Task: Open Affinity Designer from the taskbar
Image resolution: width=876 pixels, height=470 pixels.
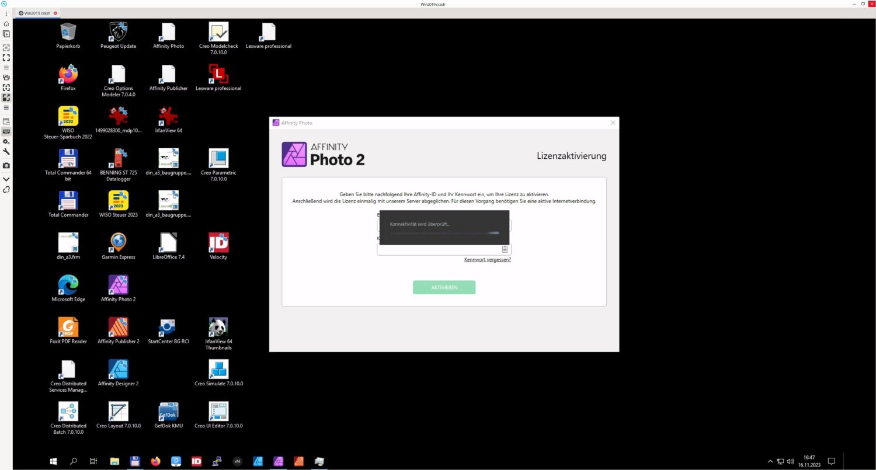Action: (258, 461)
